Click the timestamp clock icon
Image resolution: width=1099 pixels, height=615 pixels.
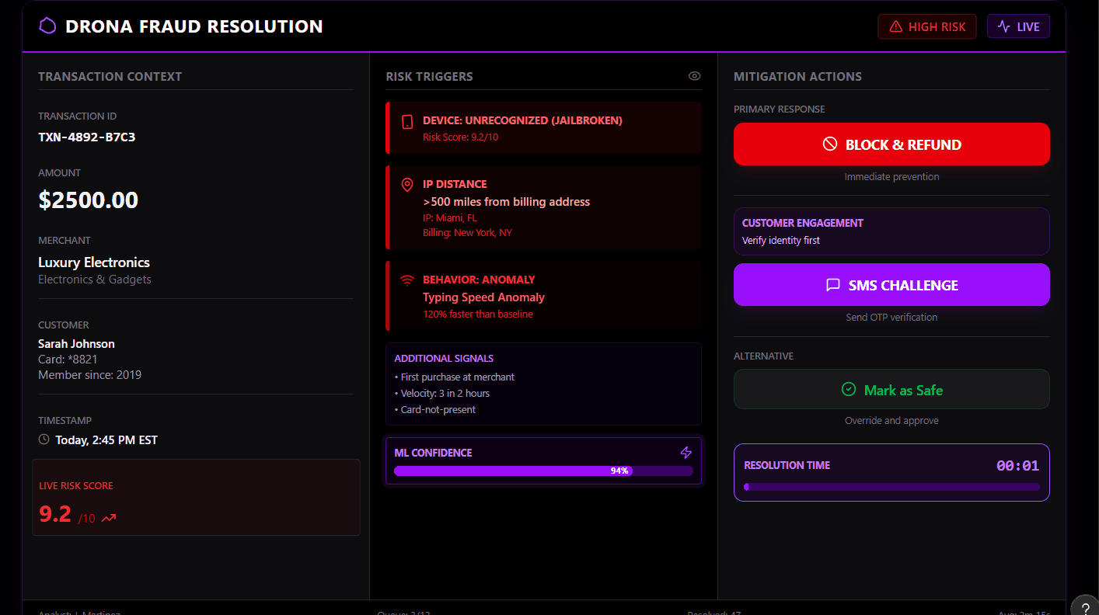(44, 440)
